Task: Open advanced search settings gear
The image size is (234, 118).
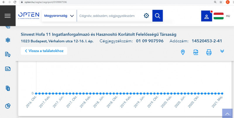Action: pos(146,16)
